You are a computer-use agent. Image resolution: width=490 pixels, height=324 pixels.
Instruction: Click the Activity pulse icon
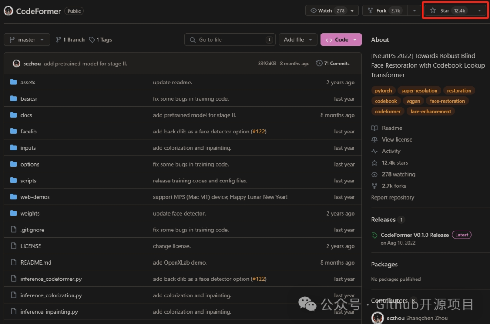click(374, 151)
